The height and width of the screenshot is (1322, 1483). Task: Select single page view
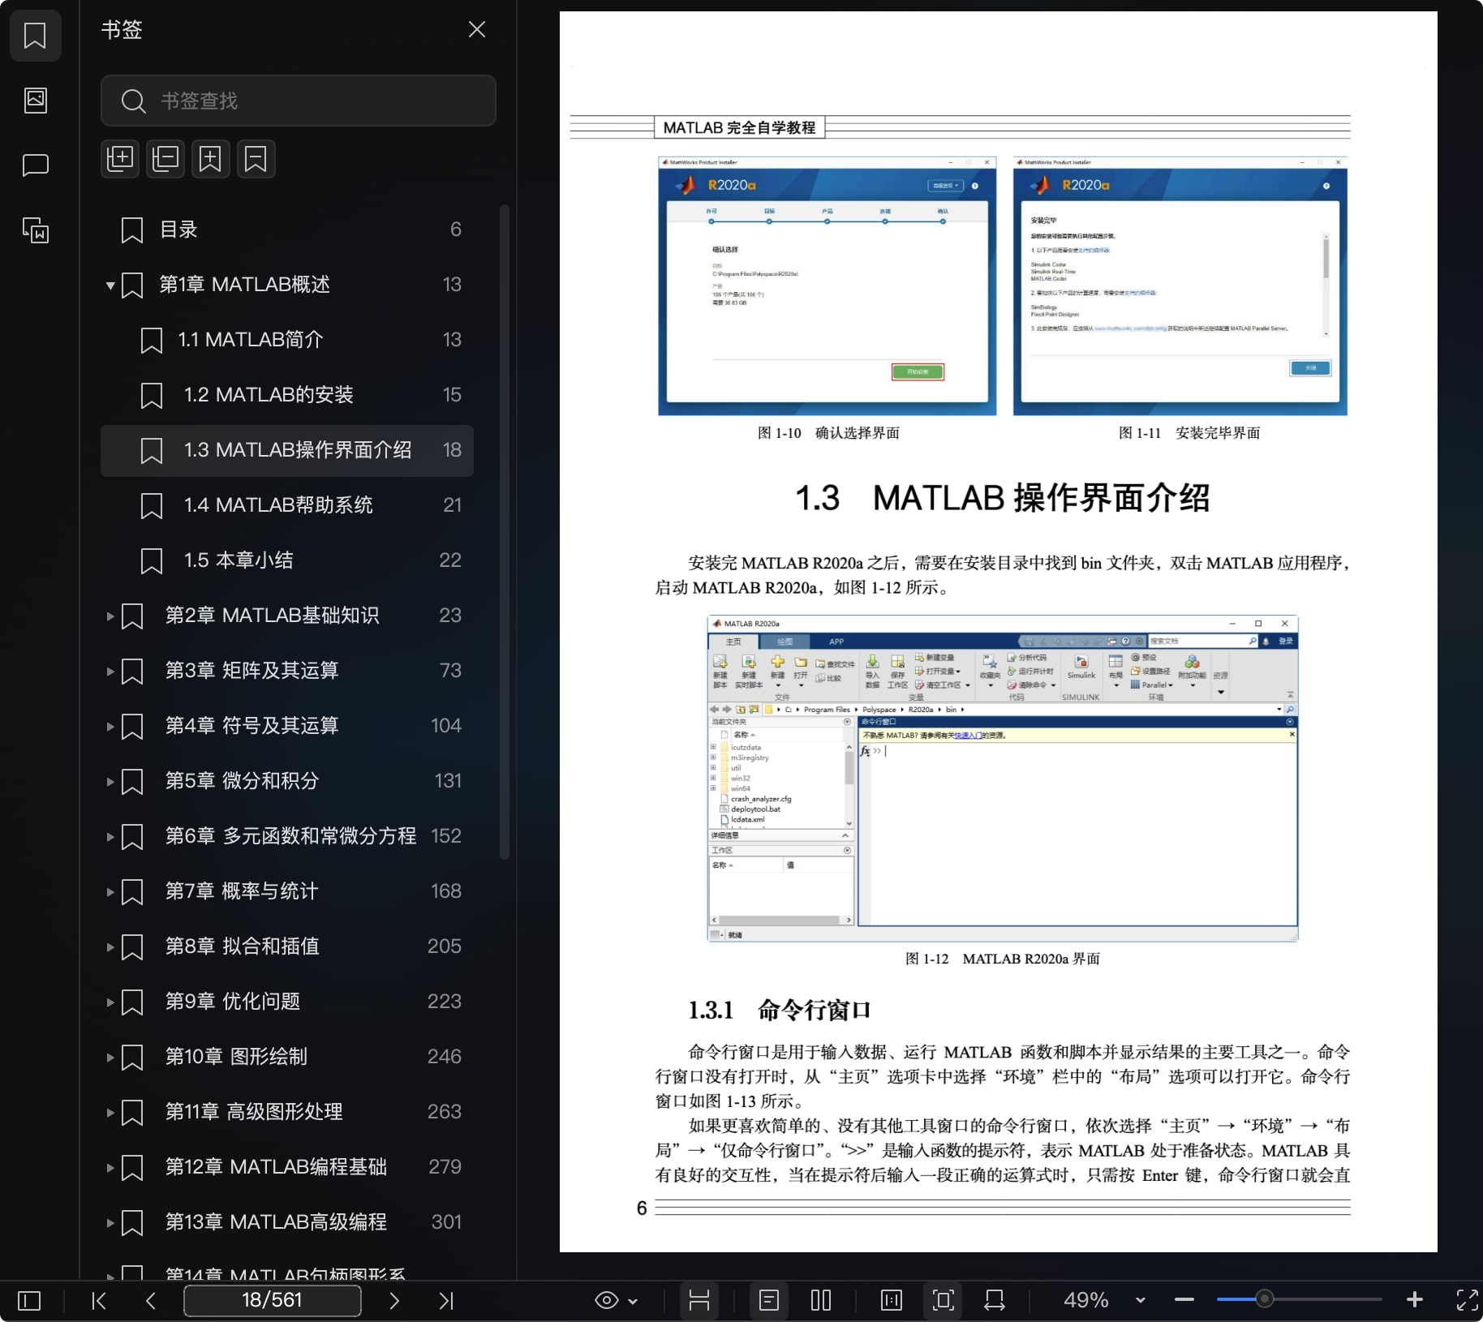769,1301
